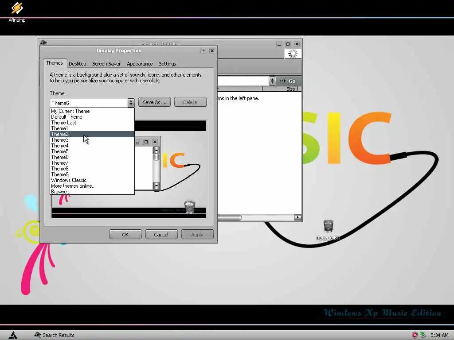Click the spinning throbber in Search Results
454x340 pixels.
pyautogui.click(x=293, y=54)
